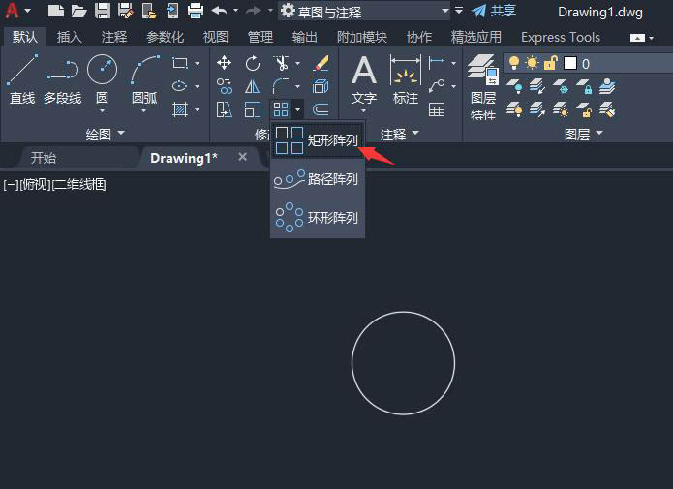
Task: Open the Start (开始) file tab
Action: click(x=44, y=158)
